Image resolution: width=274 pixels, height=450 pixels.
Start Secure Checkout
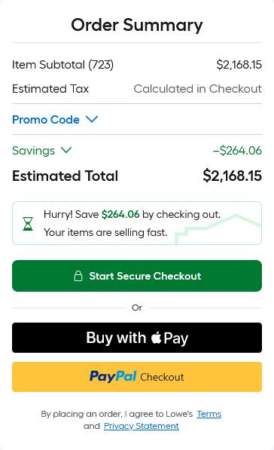pyautogui.click(x=137, y=276)
